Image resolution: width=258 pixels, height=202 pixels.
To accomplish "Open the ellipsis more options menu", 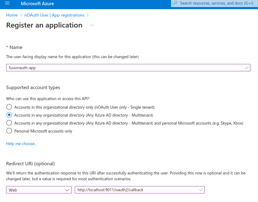I will tap(92, 25).
